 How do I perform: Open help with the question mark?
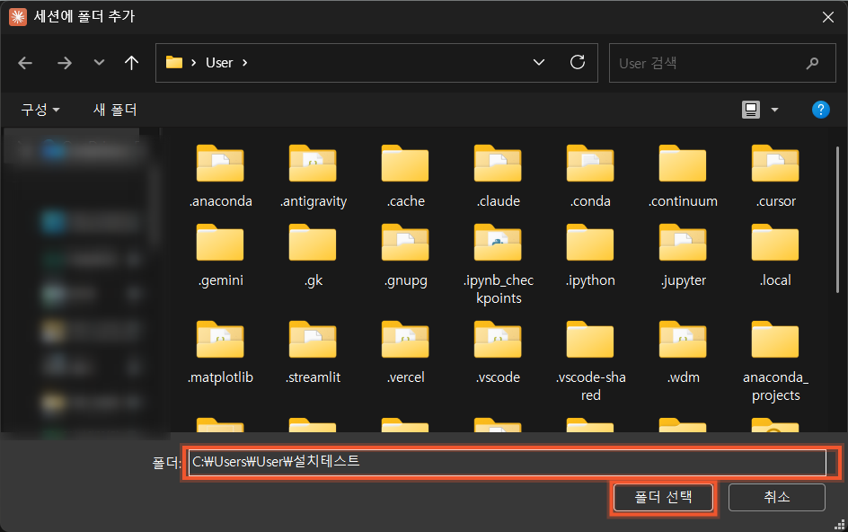[x=820, y=110]
